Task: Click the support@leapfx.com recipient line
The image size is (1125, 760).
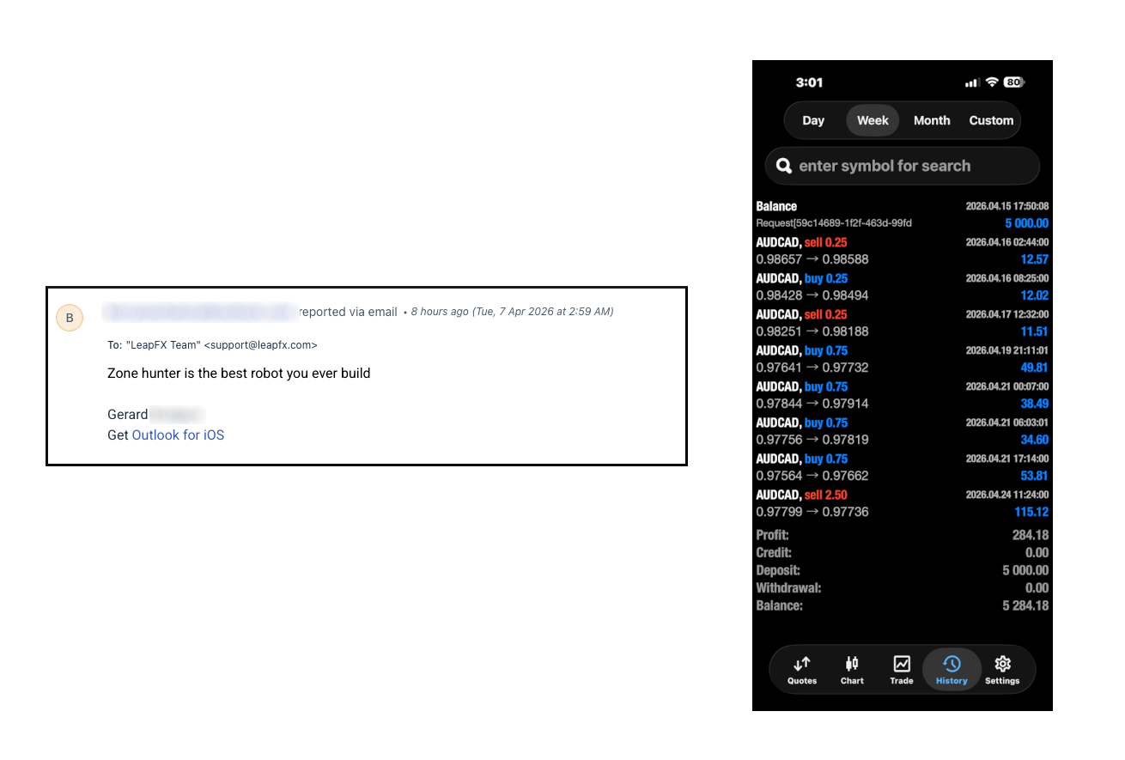Action: [x=212, y=345]
